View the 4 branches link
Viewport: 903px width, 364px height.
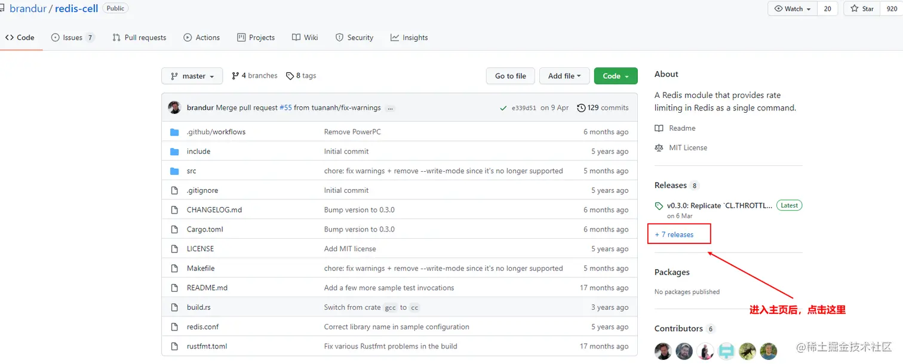254,76
